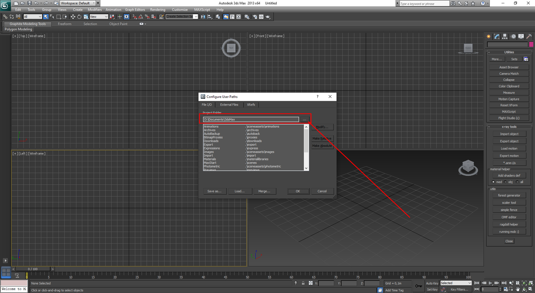Switch to the External Files tab
This screenshot has width=535, height=293.
click(x=229, y=105)
